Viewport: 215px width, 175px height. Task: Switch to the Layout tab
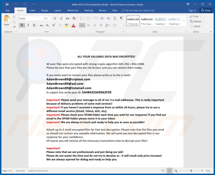point(58,10)
